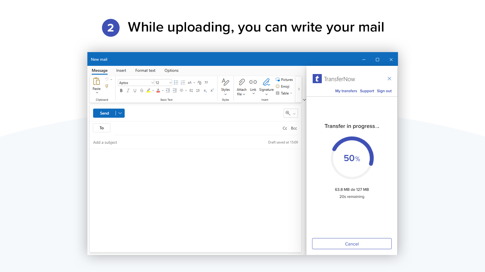The image size is (485, 272).
Task: Click the Link chain icon
Action: 253,82
